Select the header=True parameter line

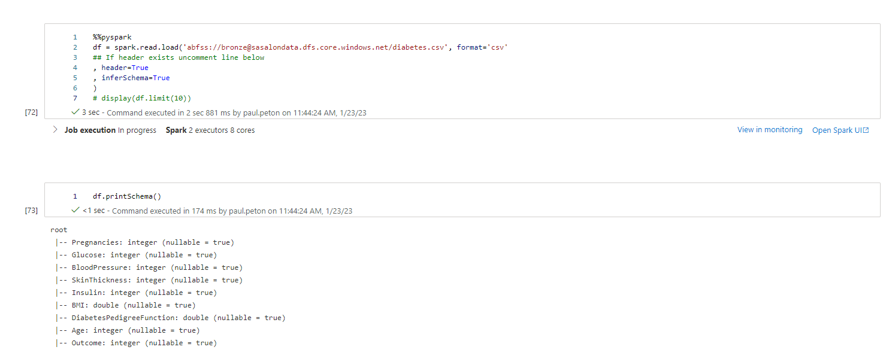pos(122,67)
